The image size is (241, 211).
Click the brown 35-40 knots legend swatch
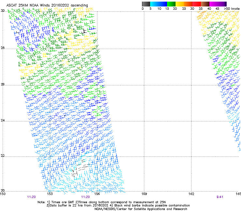pyautogui.click(x=205, y=4)
